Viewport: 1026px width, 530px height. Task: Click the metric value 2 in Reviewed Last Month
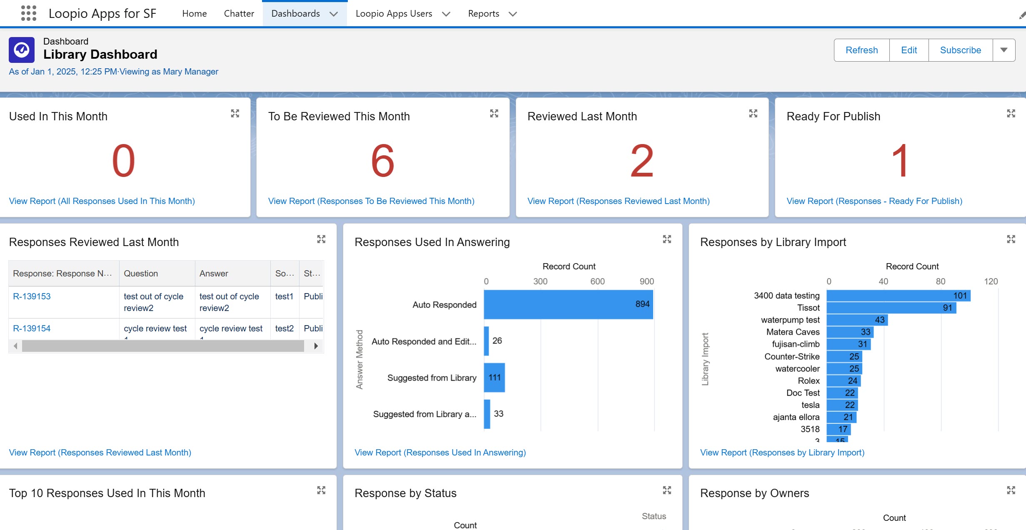click(x=642, y=161)
